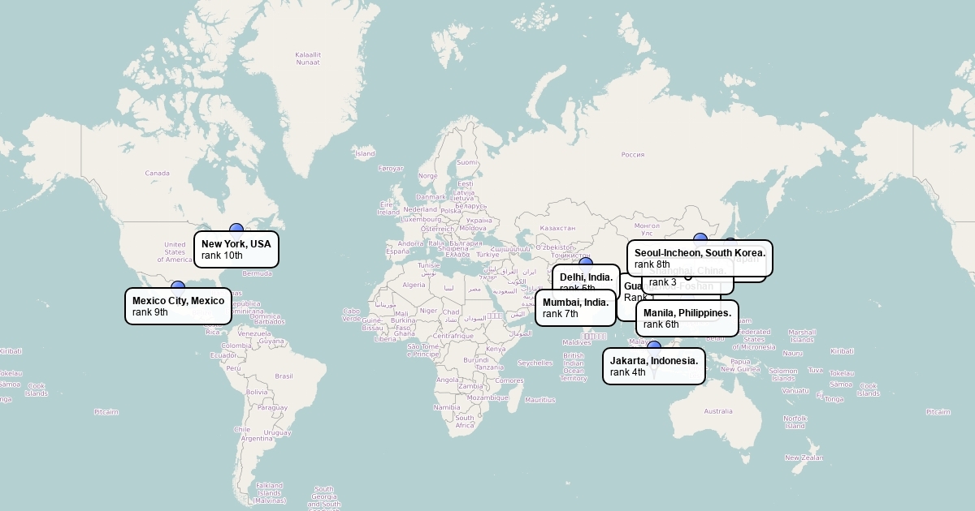Select the blue marker above Delhi popup
975x511 pixels.
point(585,263)
